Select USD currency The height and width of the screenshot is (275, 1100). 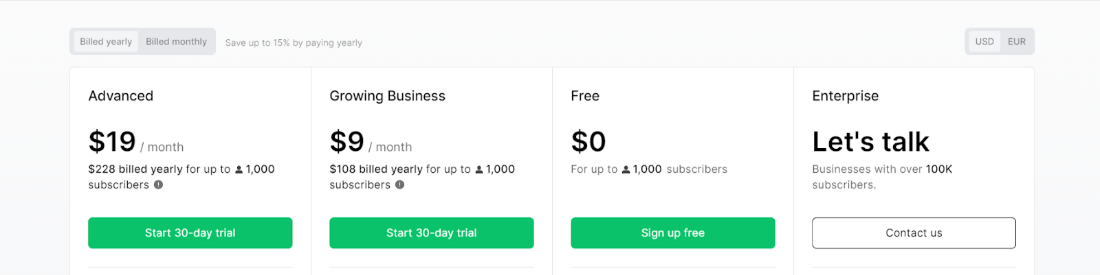(984, 41)
